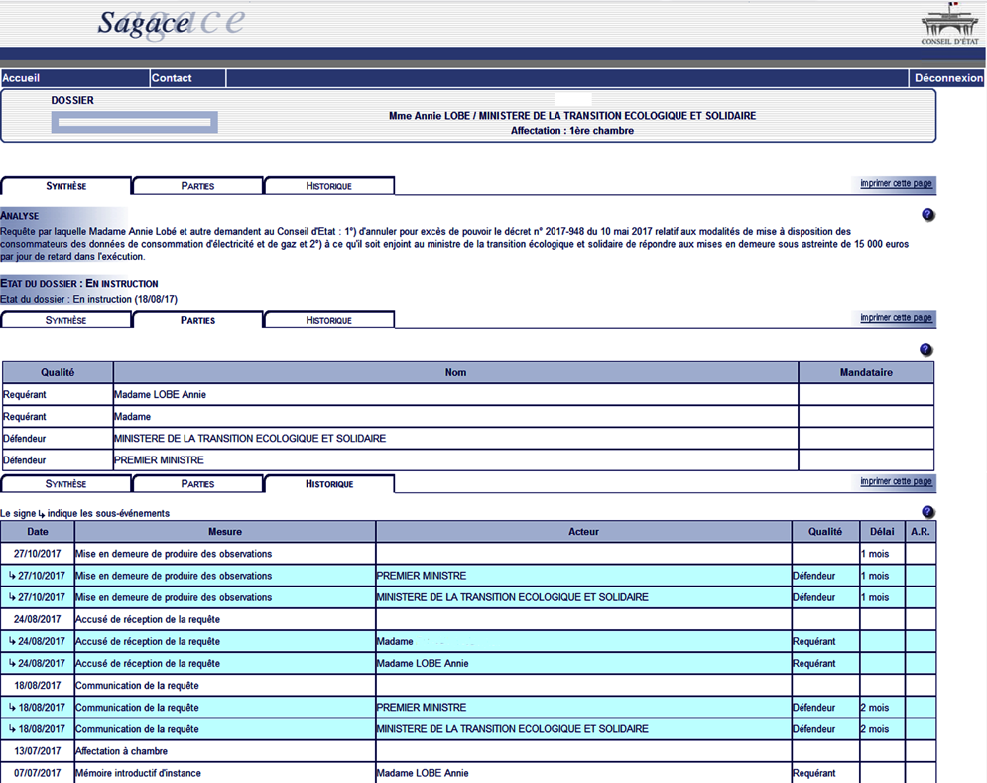
Task: Click the Dossier number input field
Action: [135, 122]
